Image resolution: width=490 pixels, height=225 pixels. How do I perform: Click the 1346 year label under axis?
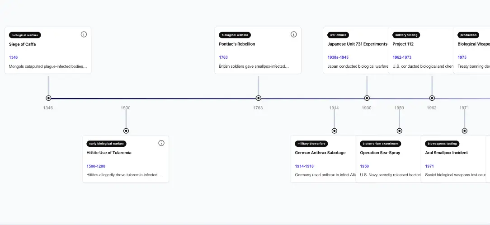(x=48, y=108)
